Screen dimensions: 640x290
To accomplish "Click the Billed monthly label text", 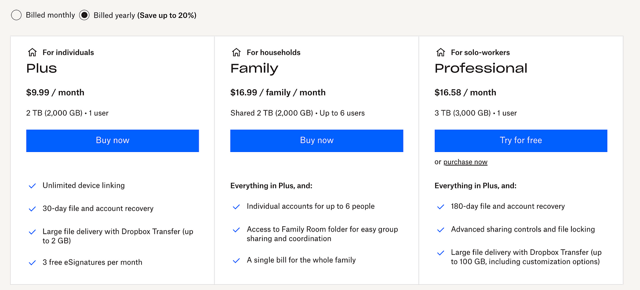I will [50, 15].
